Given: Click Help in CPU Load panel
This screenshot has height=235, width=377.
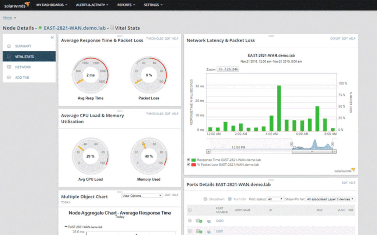Looking at the screenshot, I should (175, 114).
